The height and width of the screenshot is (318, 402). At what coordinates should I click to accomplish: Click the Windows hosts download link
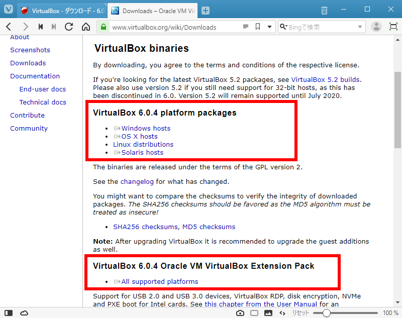[145, 128]
